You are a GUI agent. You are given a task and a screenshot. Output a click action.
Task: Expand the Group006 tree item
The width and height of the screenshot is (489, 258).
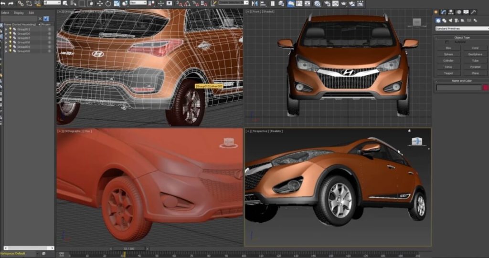click(x=6, y=33)
